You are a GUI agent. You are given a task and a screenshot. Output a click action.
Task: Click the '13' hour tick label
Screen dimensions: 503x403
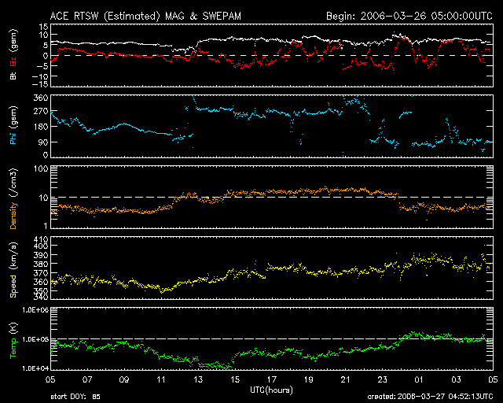[198, 379]
